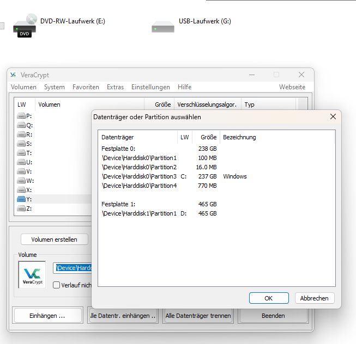Select highlighted drive slot Y: icon
The height and width of the screenshot is (344, 356).
coord(21,199)
